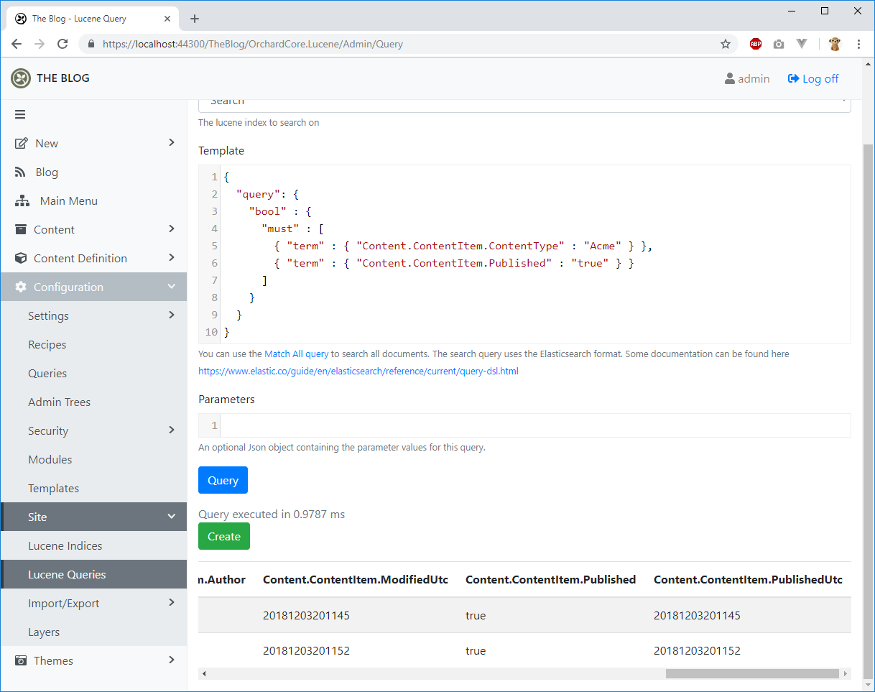Screen dimensions: 875x692
Task: Select the New section pencil icon
Action: (21, 143)
